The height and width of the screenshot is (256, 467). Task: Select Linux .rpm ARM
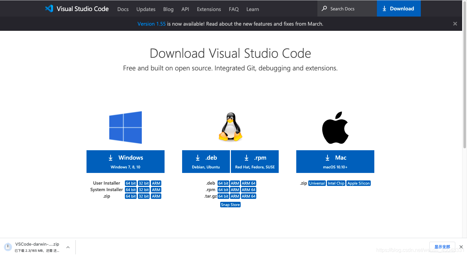[235, 190]
